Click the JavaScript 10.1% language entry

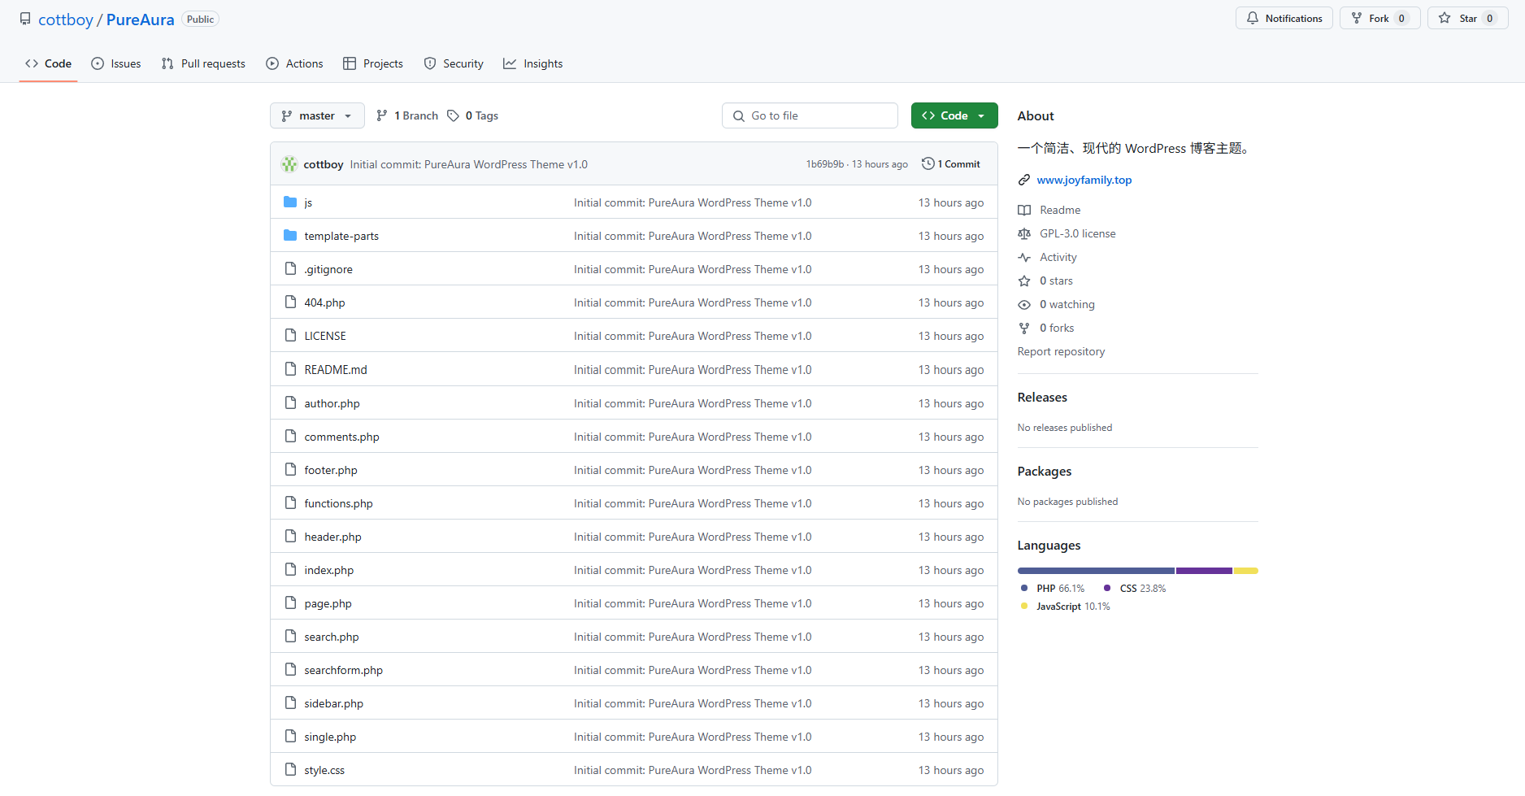click(1065, 606)
